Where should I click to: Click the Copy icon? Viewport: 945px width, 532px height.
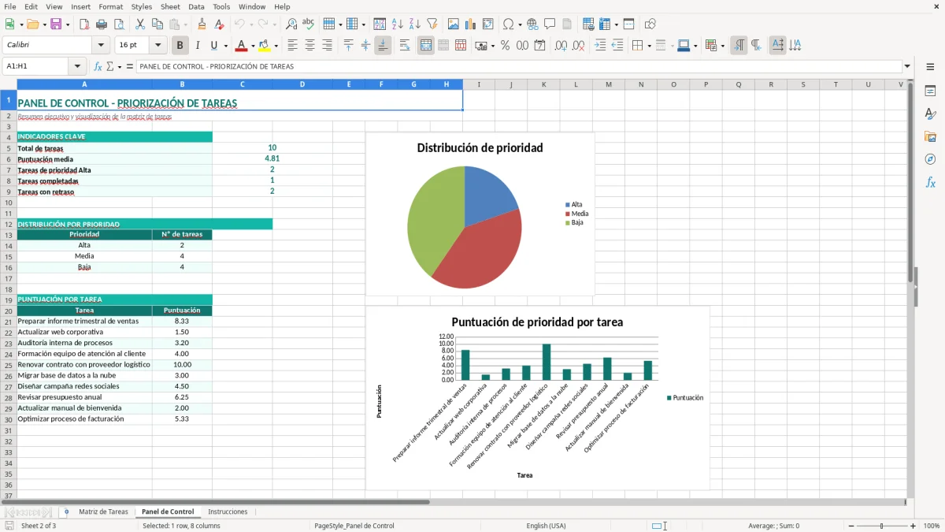pyautogui.click(x=157, y=24)
